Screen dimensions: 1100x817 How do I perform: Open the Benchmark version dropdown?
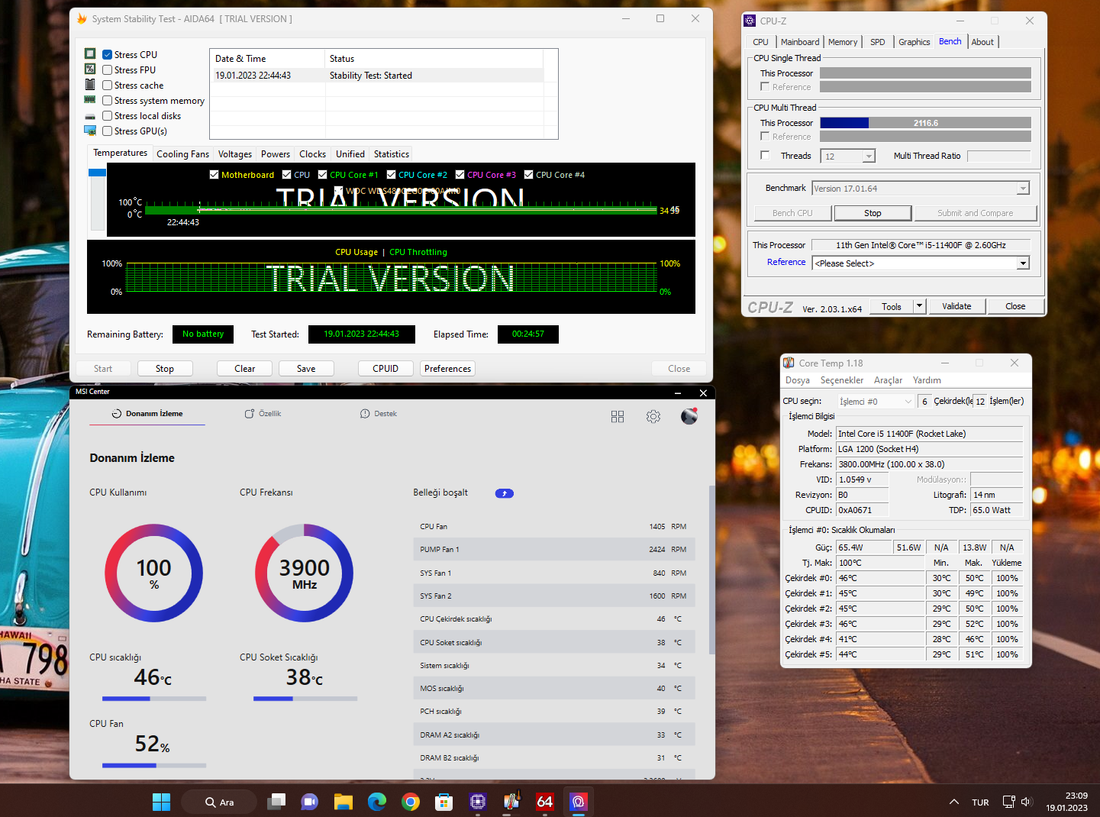[1023, 189]
